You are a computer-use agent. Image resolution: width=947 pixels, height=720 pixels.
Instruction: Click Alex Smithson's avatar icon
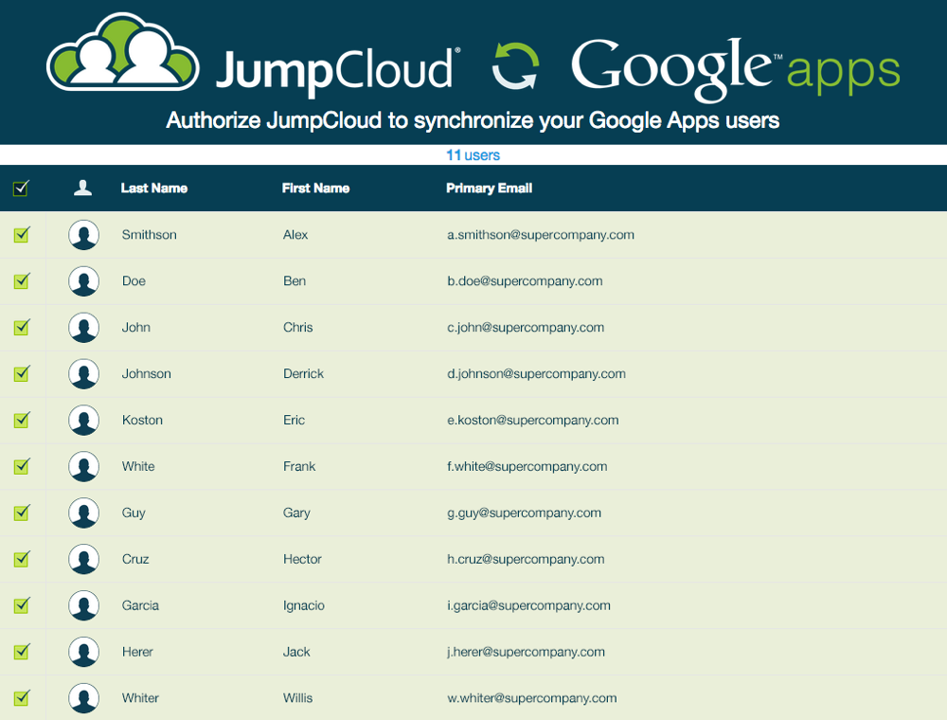pos(84,235)
